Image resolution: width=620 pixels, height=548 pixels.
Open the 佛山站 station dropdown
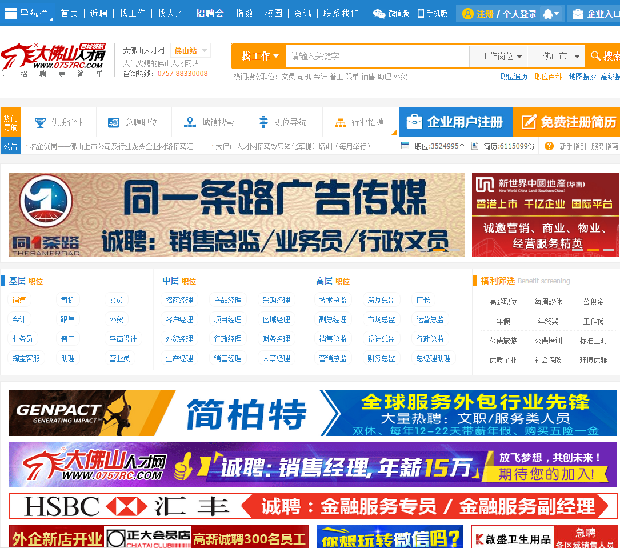point(191,51)
